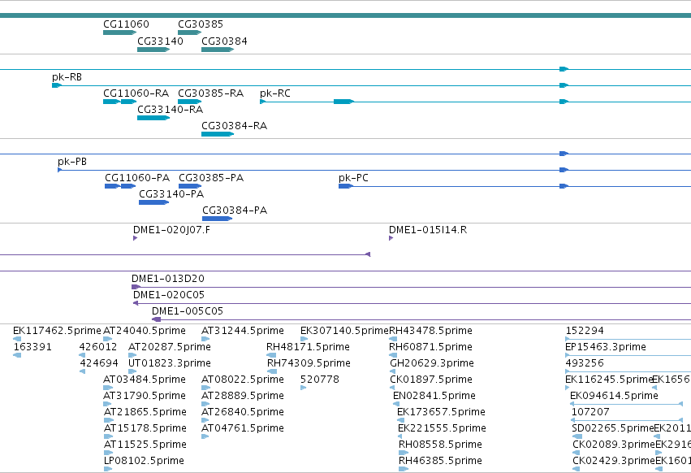Select the CK02429.3prime EST
The height and width of the screenshot is (473, 691).
point(576,470)
